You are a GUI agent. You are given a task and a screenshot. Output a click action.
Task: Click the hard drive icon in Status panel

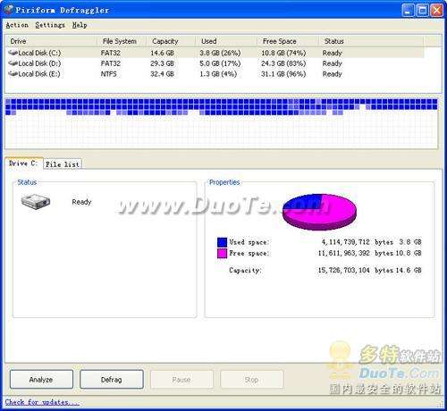[36, 202]
